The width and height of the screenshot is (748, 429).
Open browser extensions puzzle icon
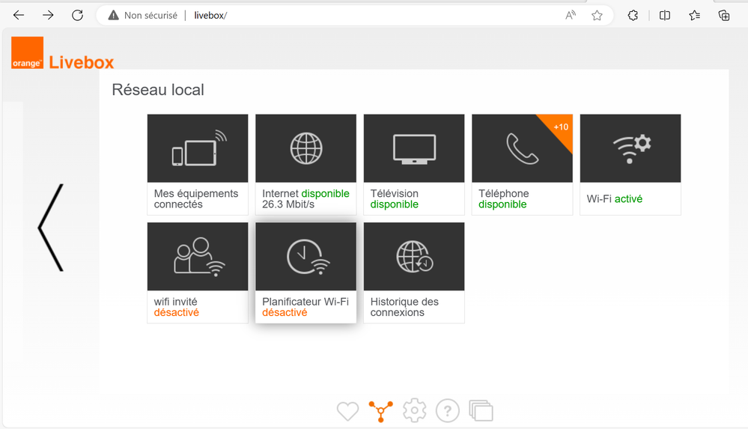pyautogui.click(x=633, y=15)
